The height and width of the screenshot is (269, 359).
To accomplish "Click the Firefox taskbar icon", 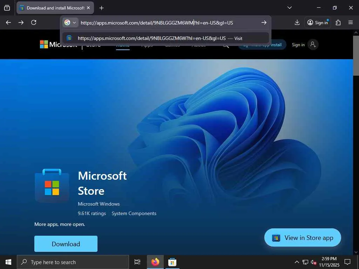I will coord(155,262).
